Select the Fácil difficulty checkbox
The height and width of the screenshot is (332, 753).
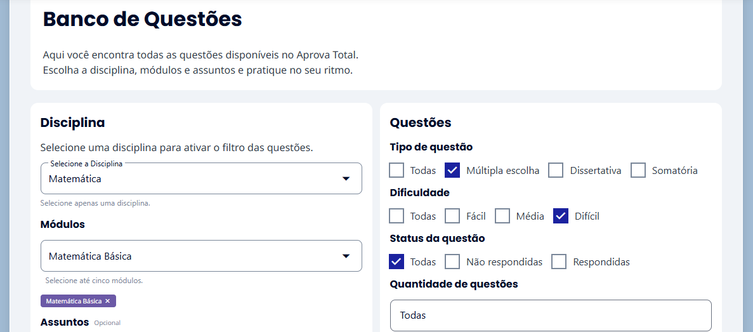tap(452, 216)
